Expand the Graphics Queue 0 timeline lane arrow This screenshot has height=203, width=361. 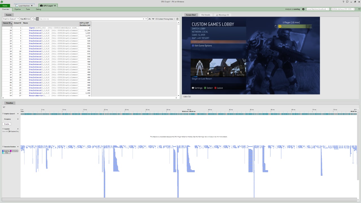click(x=18, y=114)
